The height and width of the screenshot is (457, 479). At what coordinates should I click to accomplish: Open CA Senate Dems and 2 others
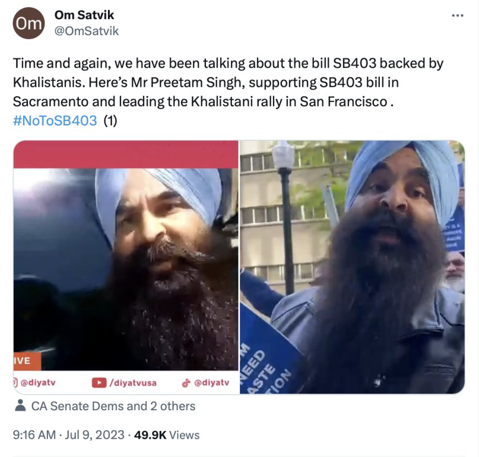click(113, 406)
